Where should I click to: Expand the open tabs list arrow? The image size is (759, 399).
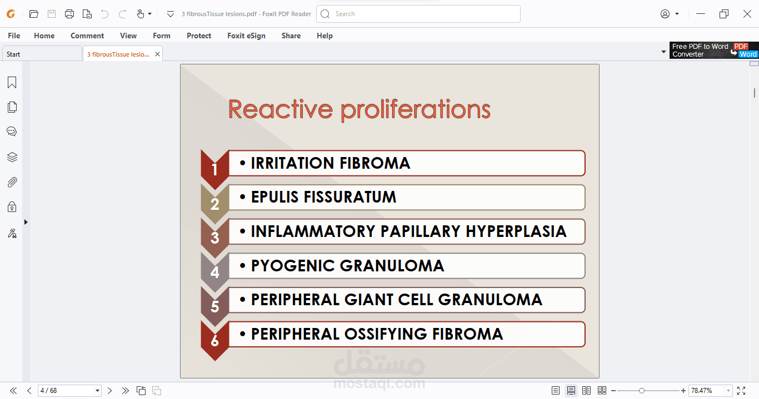pyautogui.click(x=663, y=52)
